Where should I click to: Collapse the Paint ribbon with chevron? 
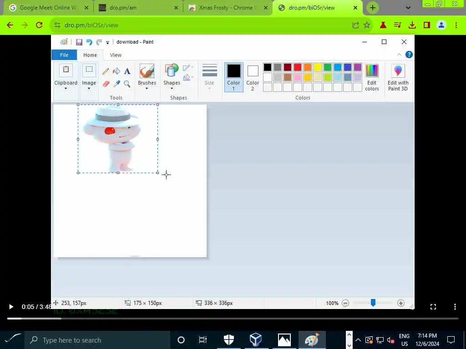click(x=399, y=55)
